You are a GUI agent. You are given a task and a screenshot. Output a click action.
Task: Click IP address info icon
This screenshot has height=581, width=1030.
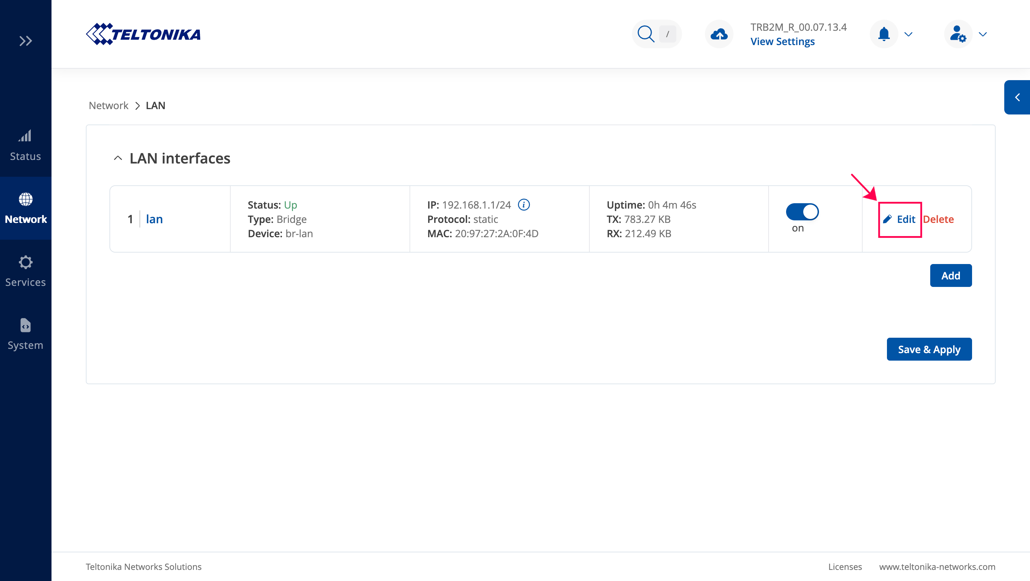(x=524, y=205)
